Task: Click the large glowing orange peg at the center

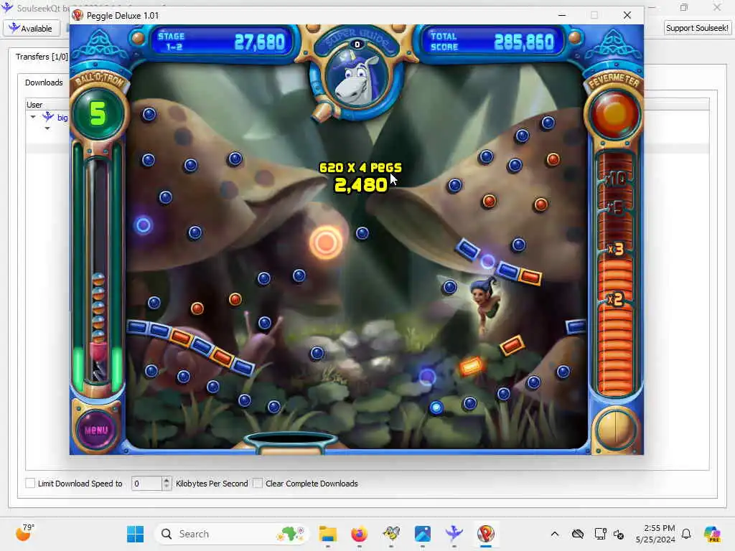Action: (326, 242)
